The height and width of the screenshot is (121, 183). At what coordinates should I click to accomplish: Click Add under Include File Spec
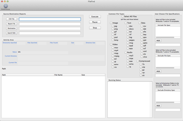(158, 40)
